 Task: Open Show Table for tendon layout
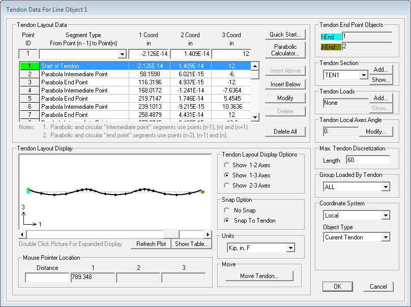coord(191,244)
